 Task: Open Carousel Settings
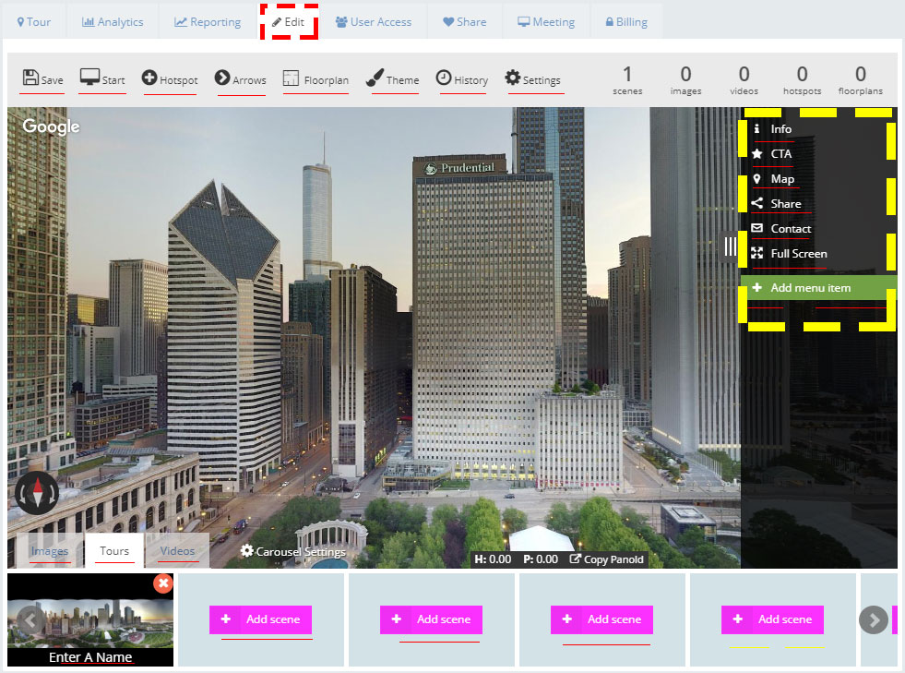pyautogui.click(x=293, y=552)
